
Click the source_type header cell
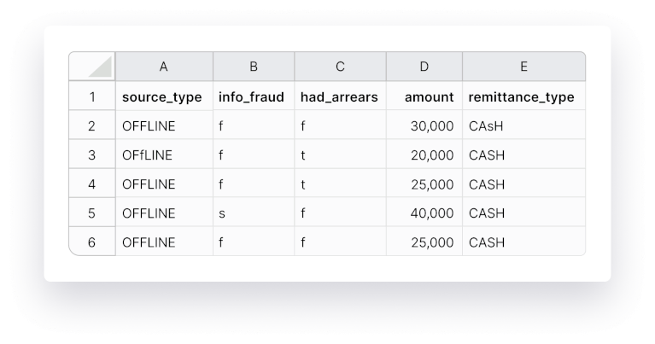[x=164, y=96]
